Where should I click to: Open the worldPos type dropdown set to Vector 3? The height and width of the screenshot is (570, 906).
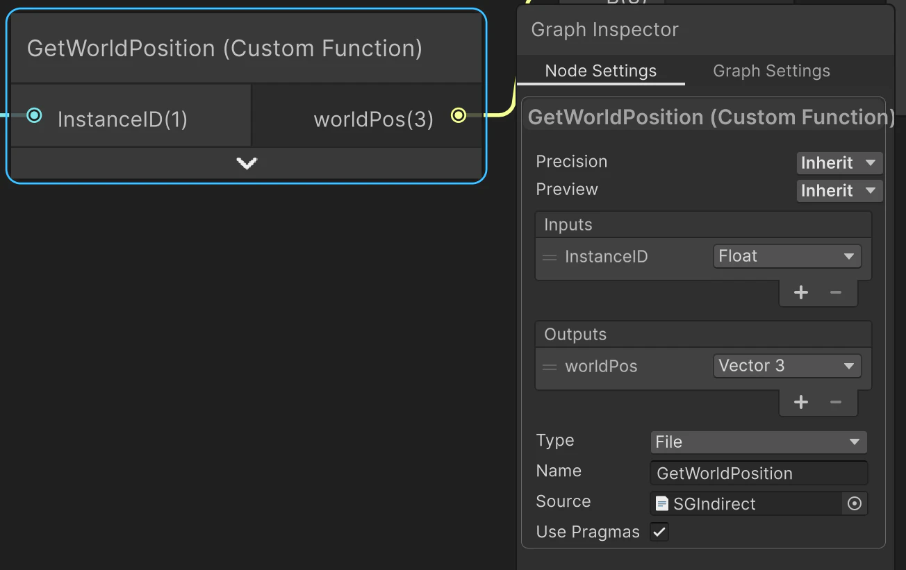tap(786, 366)
